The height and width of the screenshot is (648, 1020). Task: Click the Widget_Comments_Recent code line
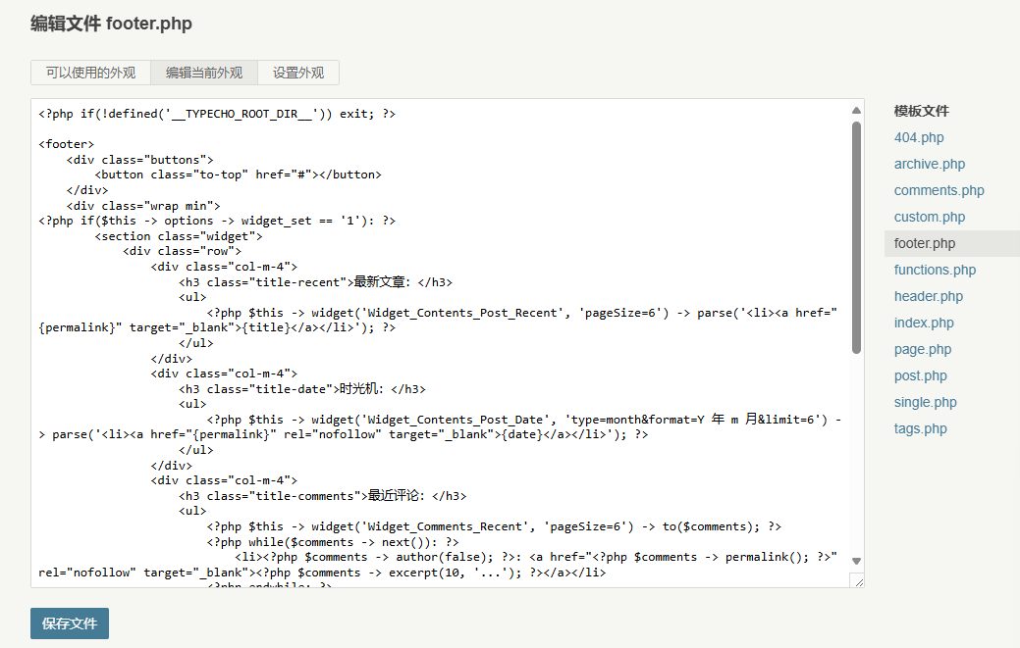click(494, 526)
